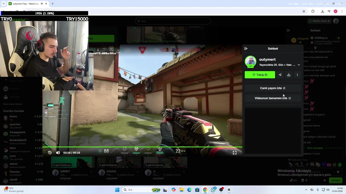The image size is (346, 194).
Task: Open CapCut from the taskbar
Action: point(229,190)
